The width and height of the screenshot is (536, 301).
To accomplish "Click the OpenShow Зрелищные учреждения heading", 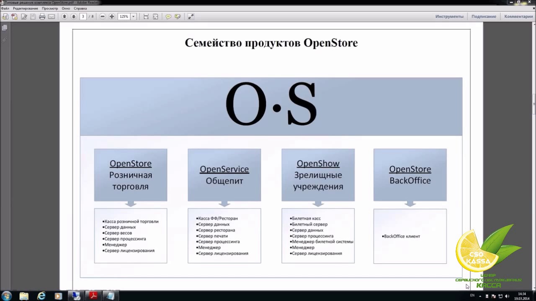I will point(318,175).
